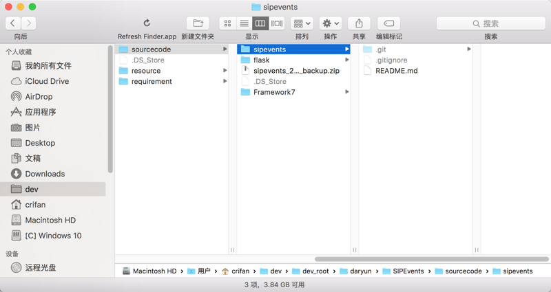Screen dimensions: 551x292
Task: Click dev in the path bar
Action: pos(271,271)
